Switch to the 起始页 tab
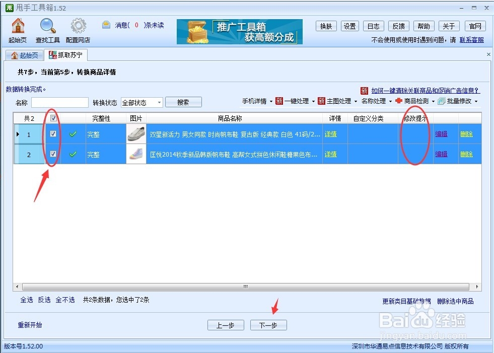 (x=25, y=55)
